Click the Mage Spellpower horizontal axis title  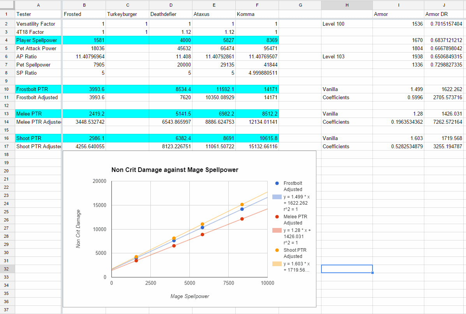(x=190, y=296)
